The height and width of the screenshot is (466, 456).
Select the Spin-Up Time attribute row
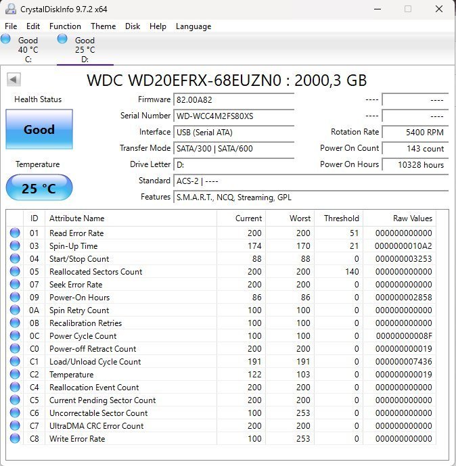click(73, 246)
